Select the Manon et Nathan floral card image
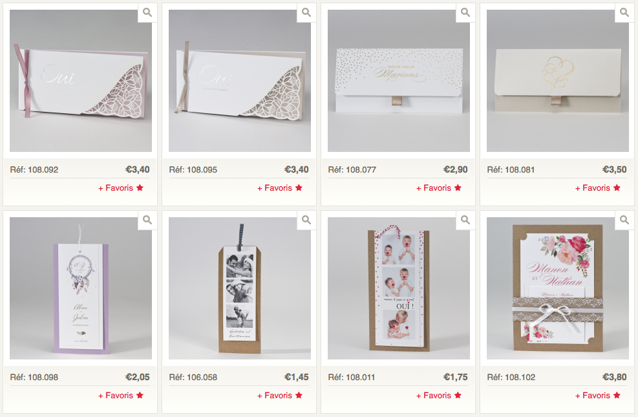 (557, 288)
